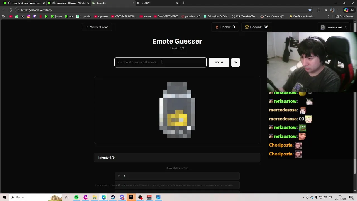Click the Enviar button

[219, 62]
